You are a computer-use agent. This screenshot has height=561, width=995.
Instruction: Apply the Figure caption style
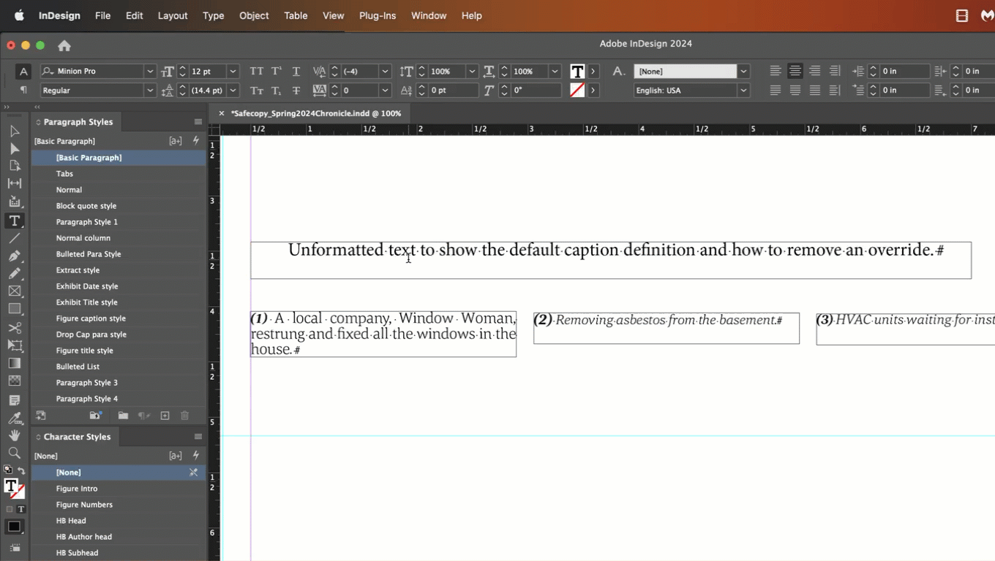click(x=119, y=318)
